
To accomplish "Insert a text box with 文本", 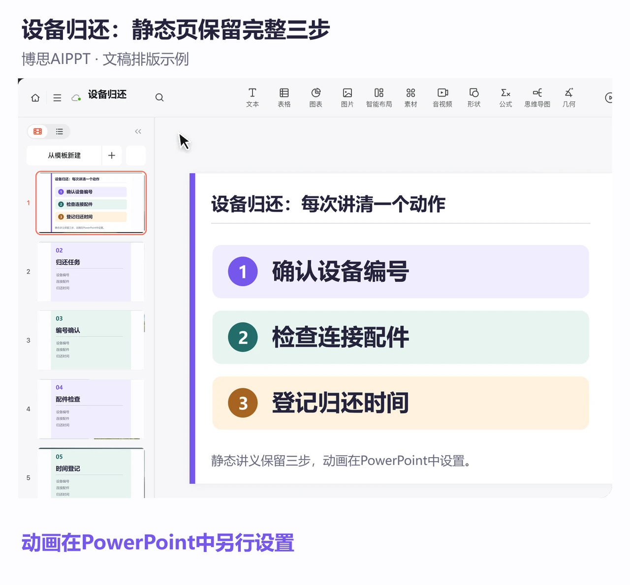I will 252,97.
